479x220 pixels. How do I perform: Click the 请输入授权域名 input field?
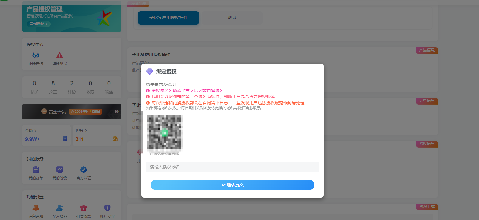pos(233,167)
